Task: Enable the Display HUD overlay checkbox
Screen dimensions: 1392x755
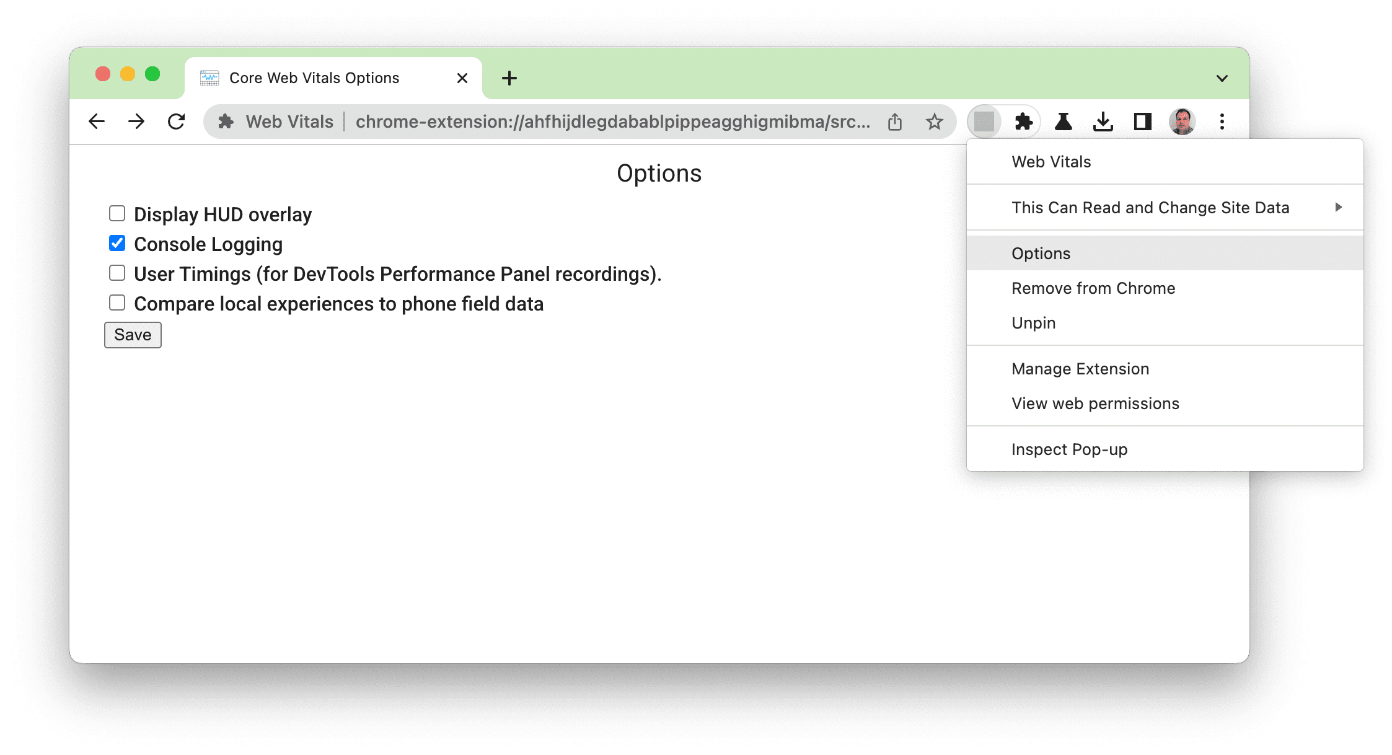Action: click(116, 214)
